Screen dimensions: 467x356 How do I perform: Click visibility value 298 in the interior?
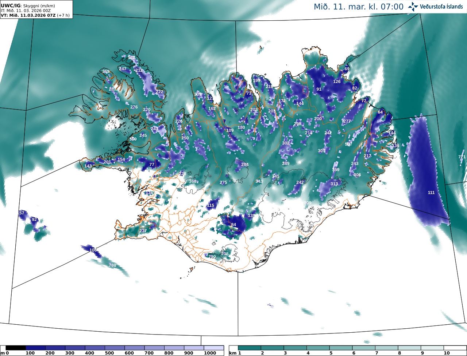pos(297,124)
